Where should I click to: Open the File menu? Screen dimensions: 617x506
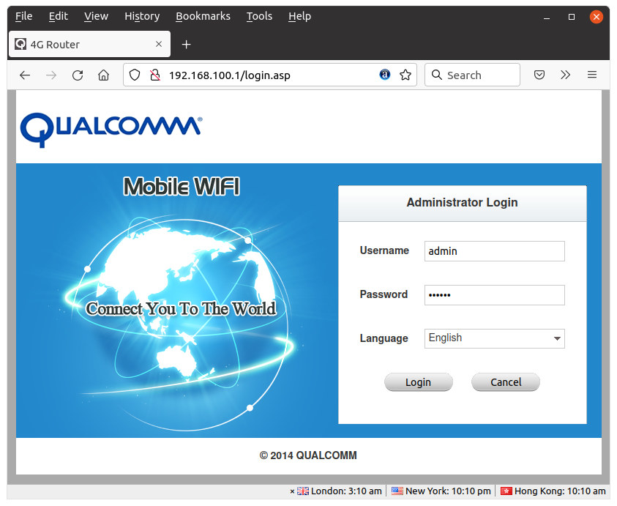(x=24, y=16)
